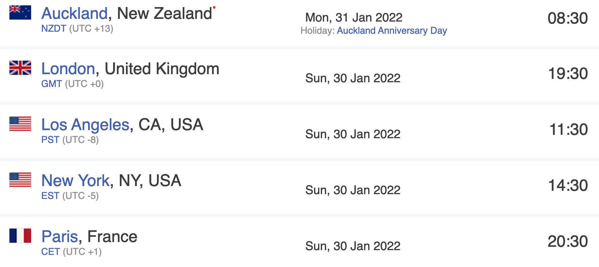599x267 pixels.
Task: Click the Mon, 31 Jan 2022 date
Action: tap(354, 18)
